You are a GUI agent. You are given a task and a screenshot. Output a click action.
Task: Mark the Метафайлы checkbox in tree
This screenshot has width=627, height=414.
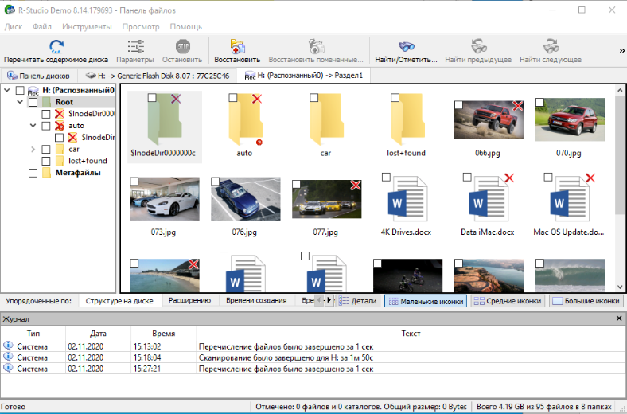(33, 173)
